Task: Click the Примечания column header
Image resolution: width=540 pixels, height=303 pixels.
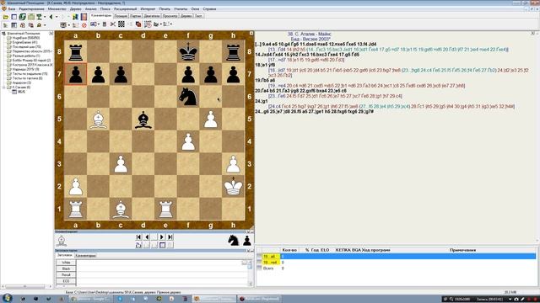Action: click(x=462, y=250)
